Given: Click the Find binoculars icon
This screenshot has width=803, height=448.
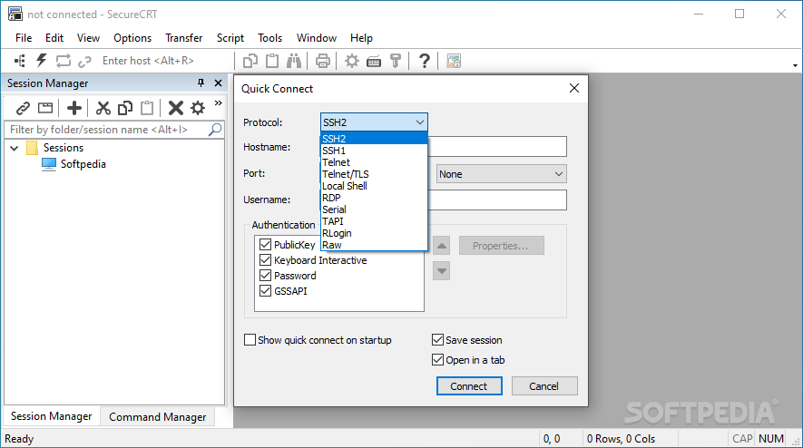Looking at the screenshot, I should (294, 61).
